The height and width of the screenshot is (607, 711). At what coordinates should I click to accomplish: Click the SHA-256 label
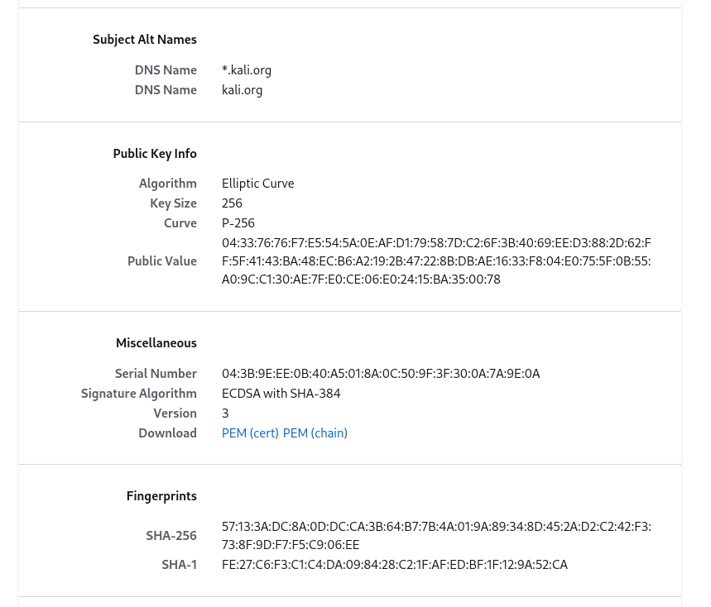click(171, 536)
